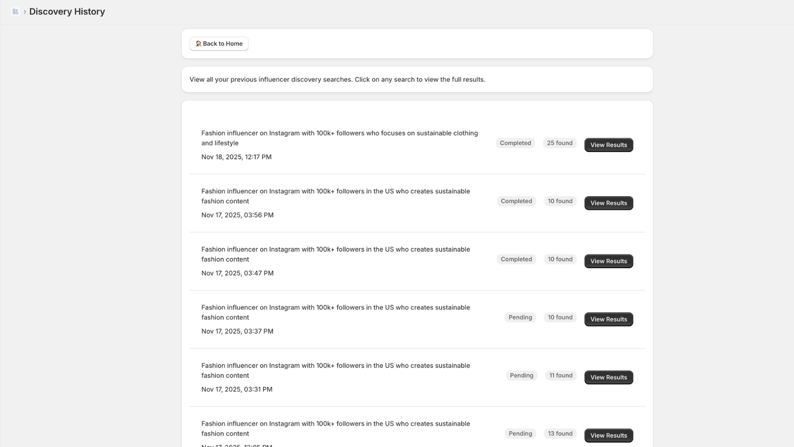Viewport: 794px width, 447px height.
Task: Open the sustainable clothing and lifestyle search entry
Action: [x=339, y=138]
